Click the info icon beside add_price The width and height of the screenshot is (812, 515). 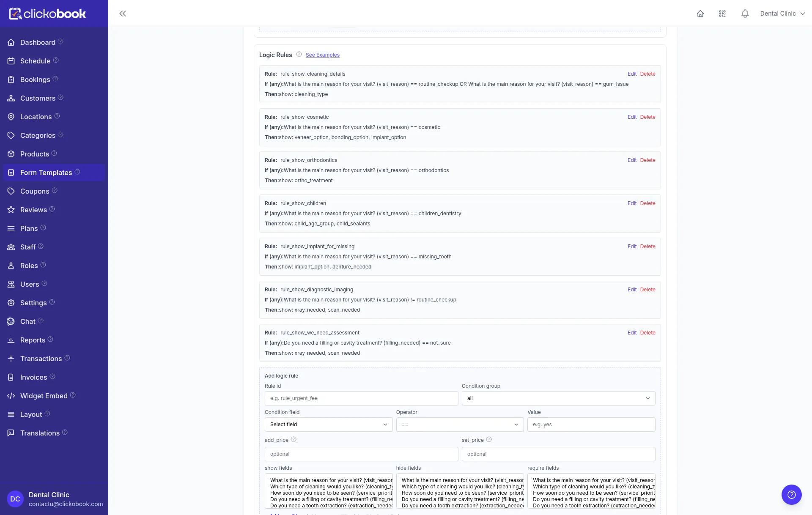(294, 440)
